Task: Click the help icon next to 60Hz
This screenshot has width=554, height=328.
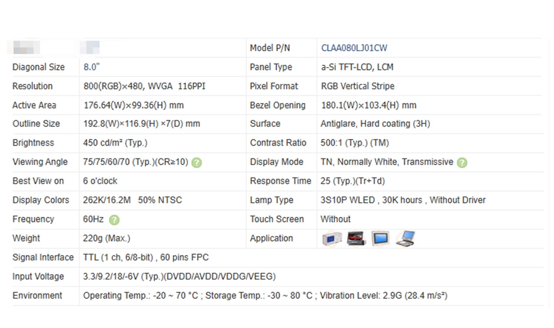Action: tap(114, 220)
